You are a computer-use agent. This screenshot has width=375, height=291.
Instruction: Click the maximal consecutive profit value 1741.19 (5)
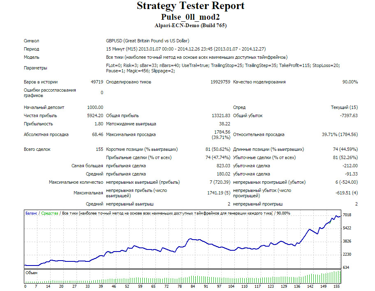[219, 193]
